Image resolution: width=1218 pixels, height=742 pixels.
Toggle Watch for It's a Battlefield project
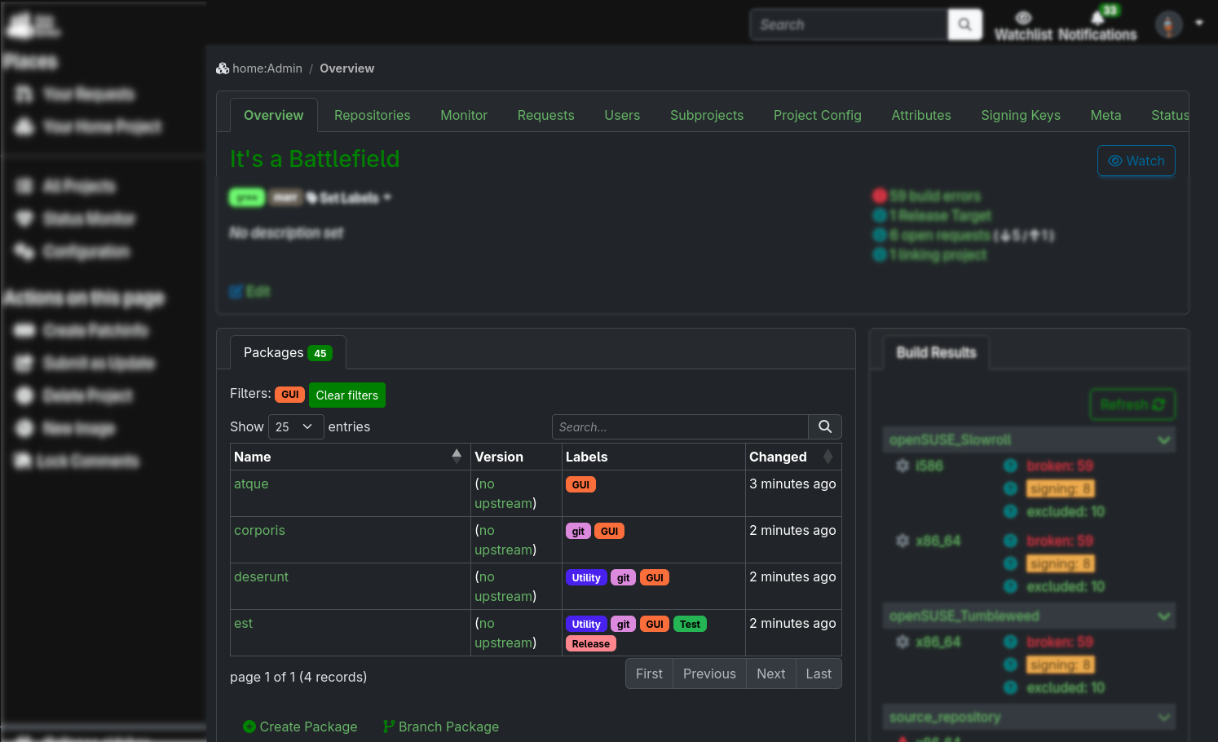(1136, 161)
